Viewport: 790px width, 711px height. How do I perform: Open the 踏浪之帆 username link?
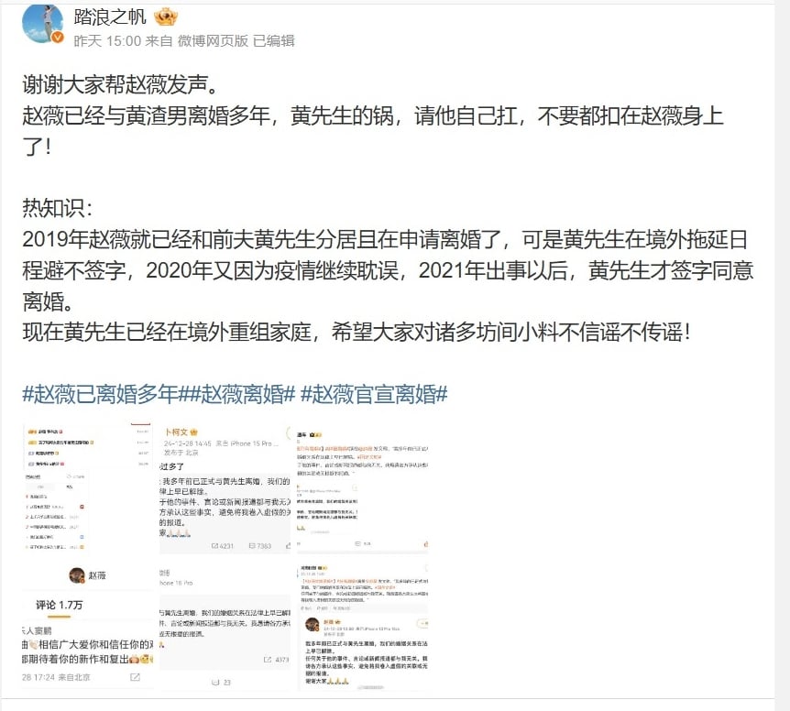point(110,17)
